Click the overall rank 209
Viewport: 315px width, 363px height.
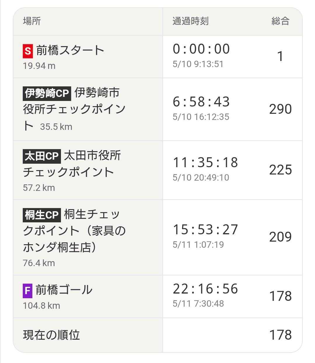(x=280, y=237)
